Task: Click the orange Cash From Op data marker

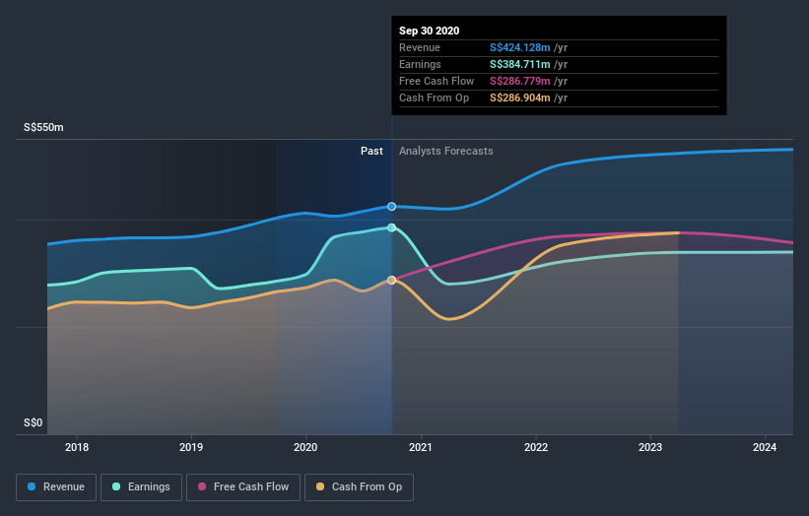Action: pos(391,280)
